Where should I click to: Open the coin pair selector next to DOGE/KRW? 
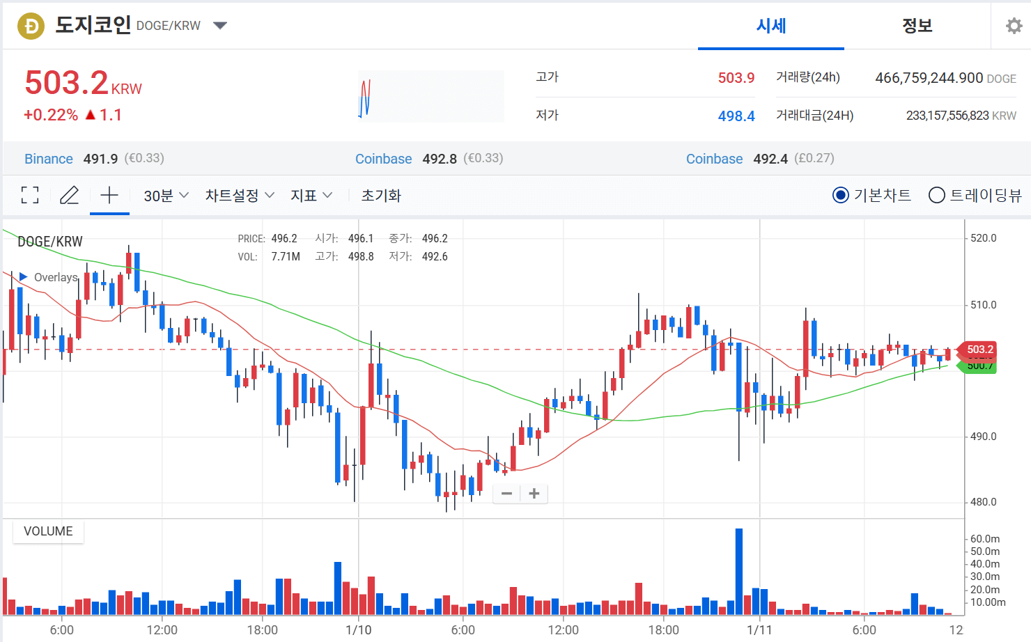tap(220, 24)
